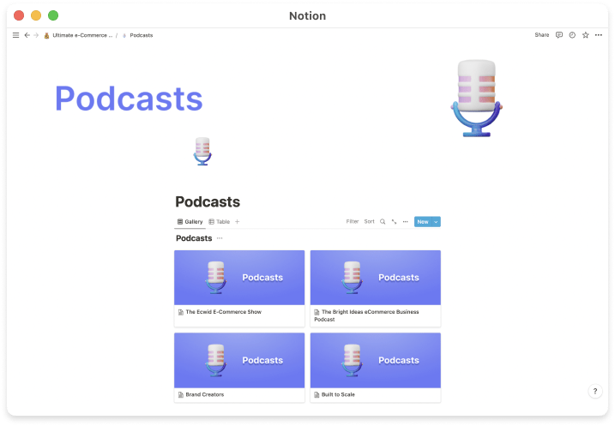Click page icon beside The Bright Ideas

pyautogui.click(x=317, y=312)
